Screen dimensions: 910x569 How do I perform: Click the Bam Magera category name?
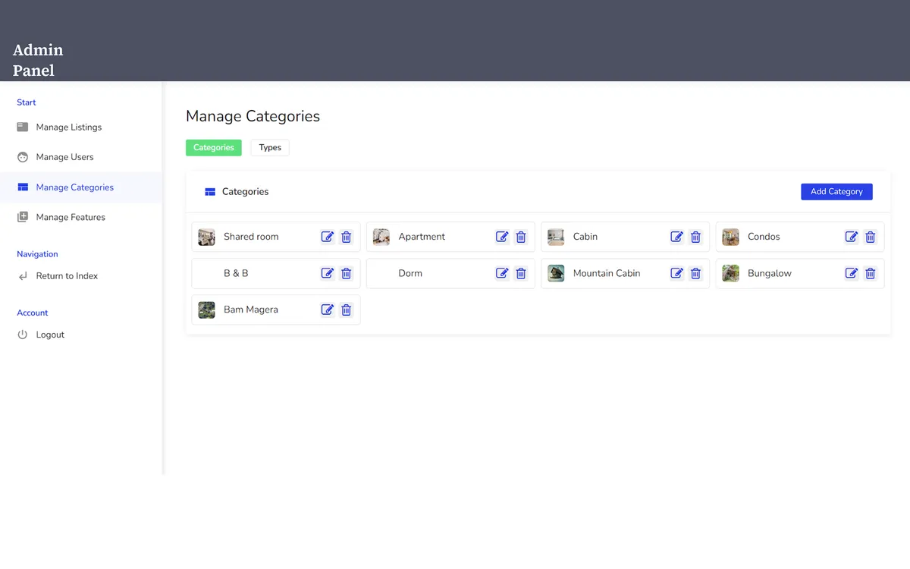[251, 310]
